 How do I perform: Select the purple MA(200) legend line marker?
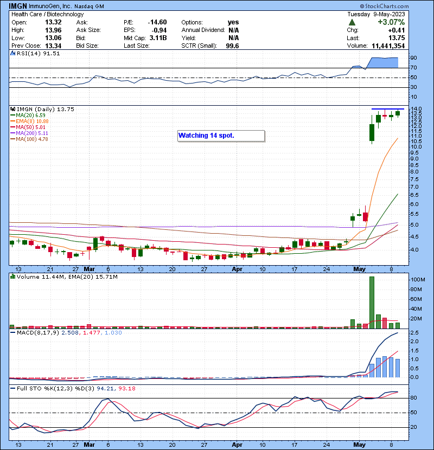[x=12, y=133]
